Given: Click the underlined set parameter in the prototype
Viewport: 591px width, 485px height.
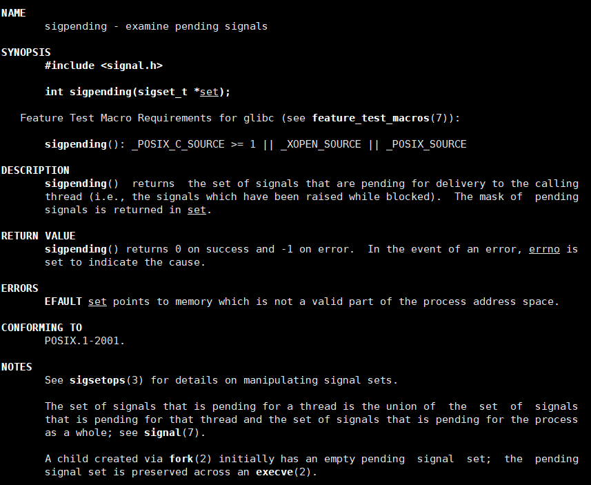Looking at the screenshot, I should coord(209,92).
